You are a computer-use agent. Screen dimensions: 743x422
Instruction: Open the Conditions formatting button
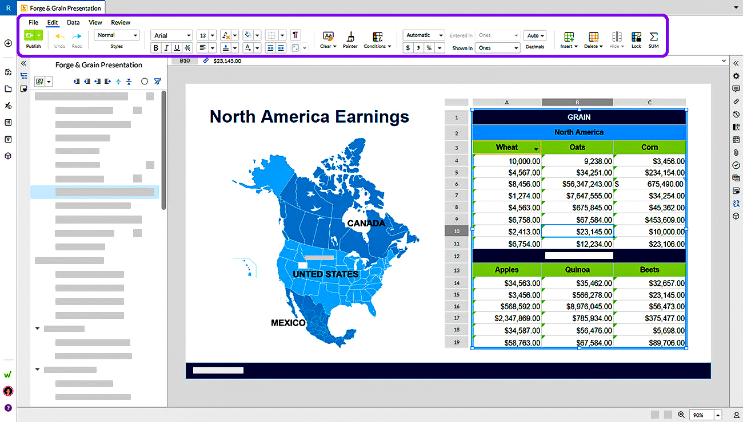click(x=377, y=39)
